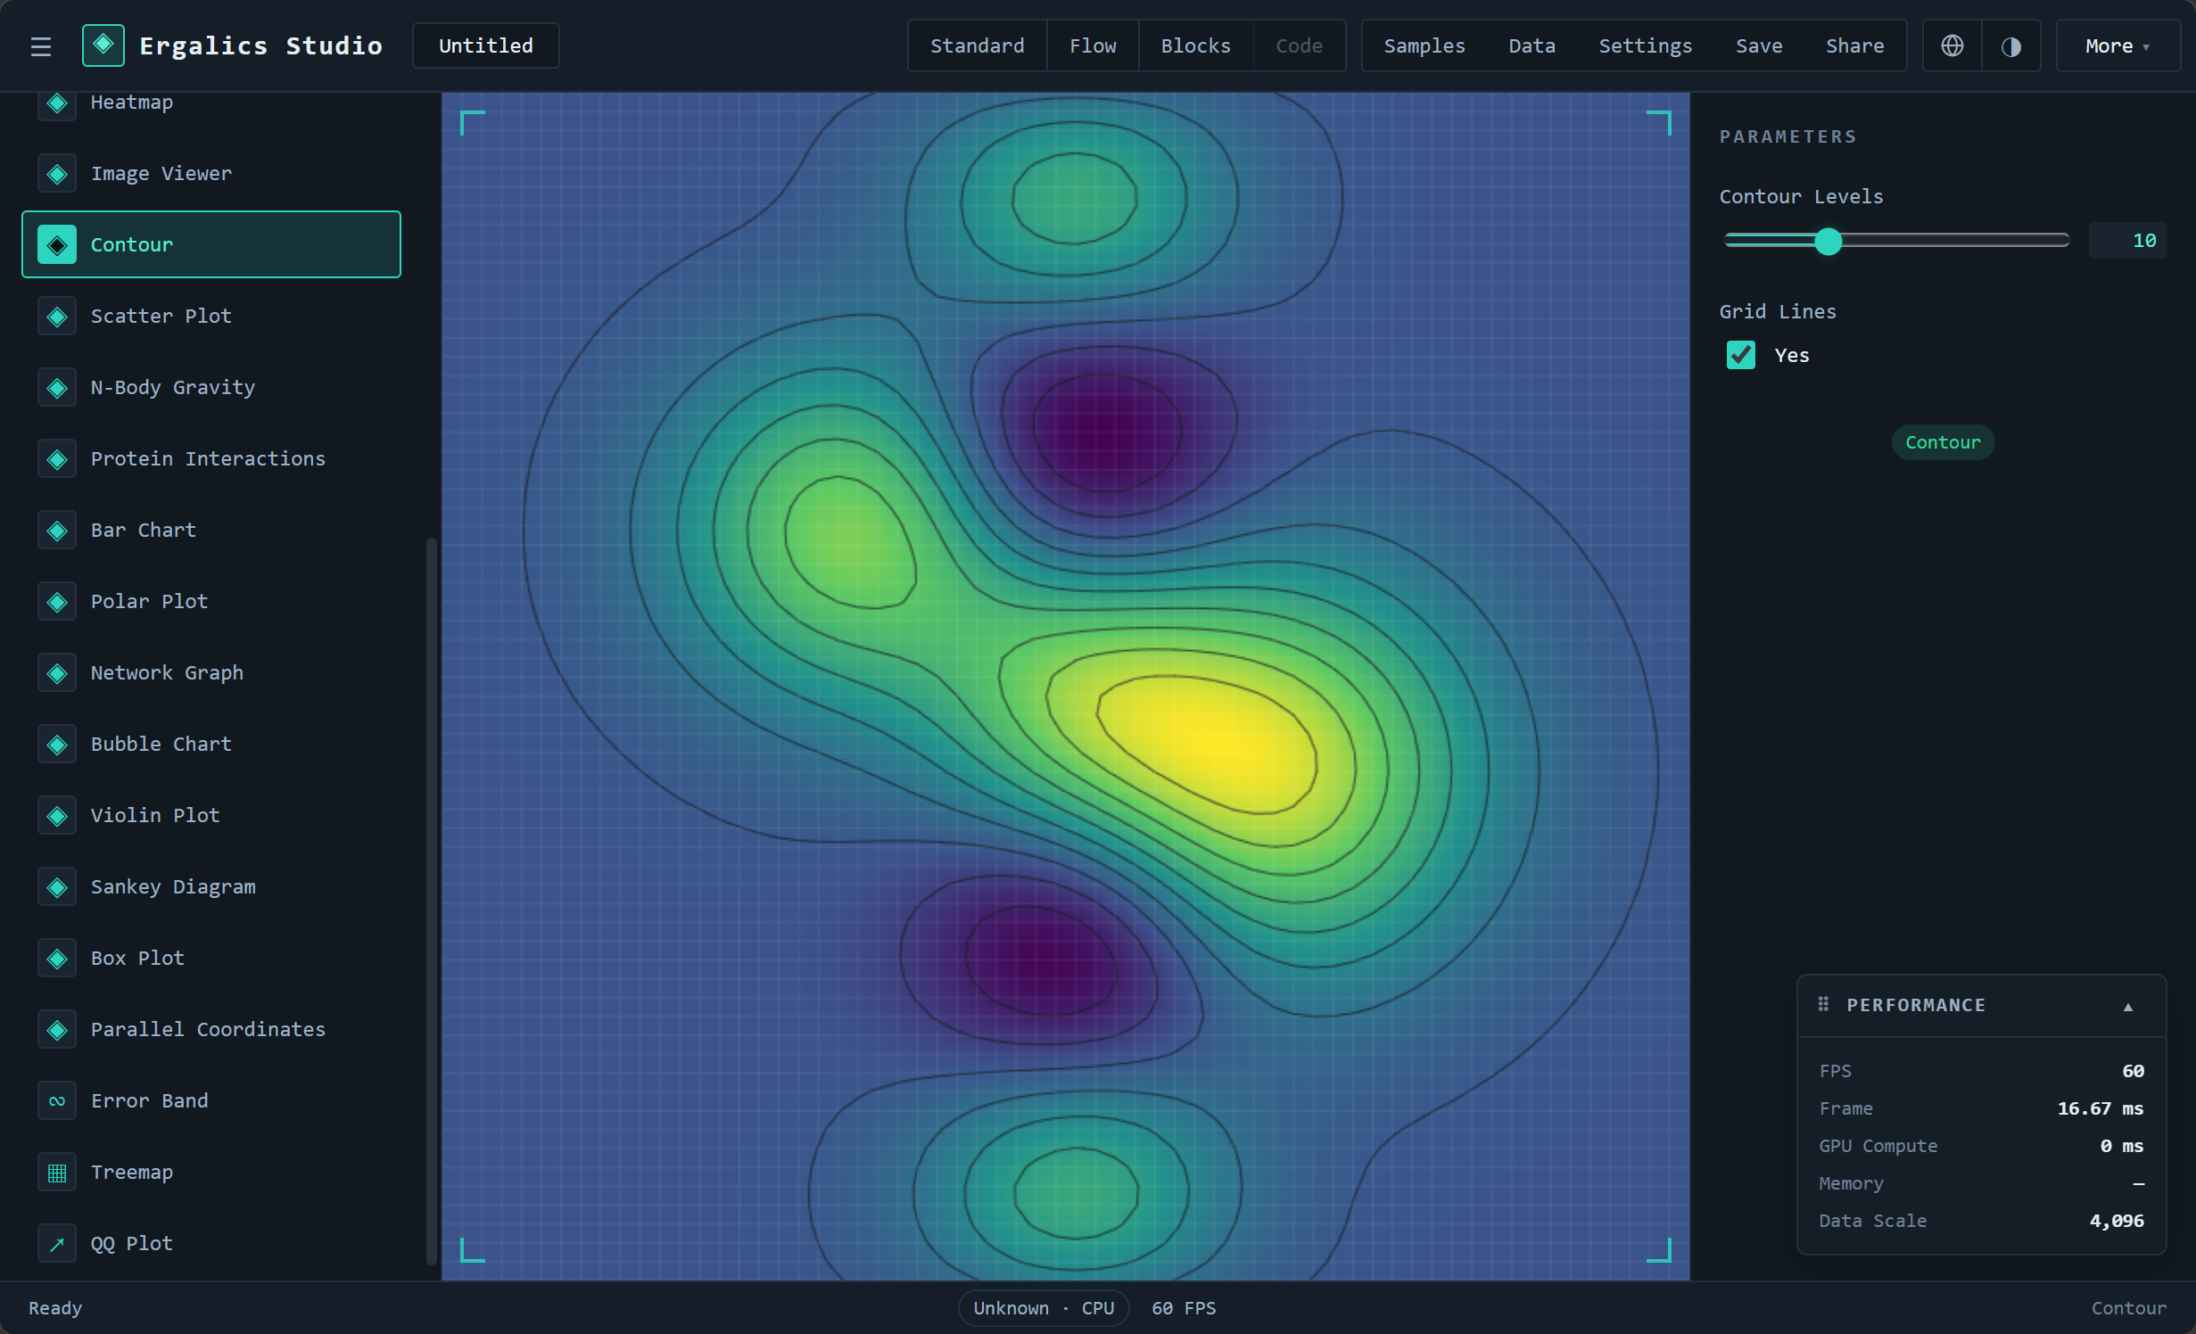Open Settings from the toolbar
Viewport: 2196px width, 1334px height.
1645,45
